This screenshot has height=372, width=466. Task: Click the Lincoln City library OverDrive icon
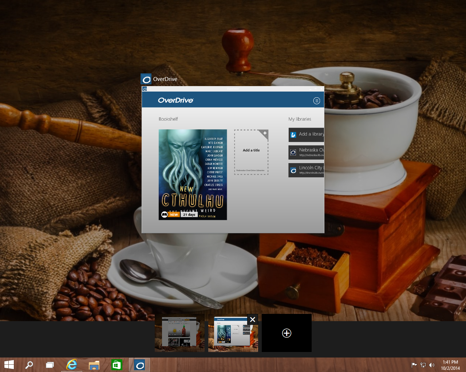tap(293, 170)
